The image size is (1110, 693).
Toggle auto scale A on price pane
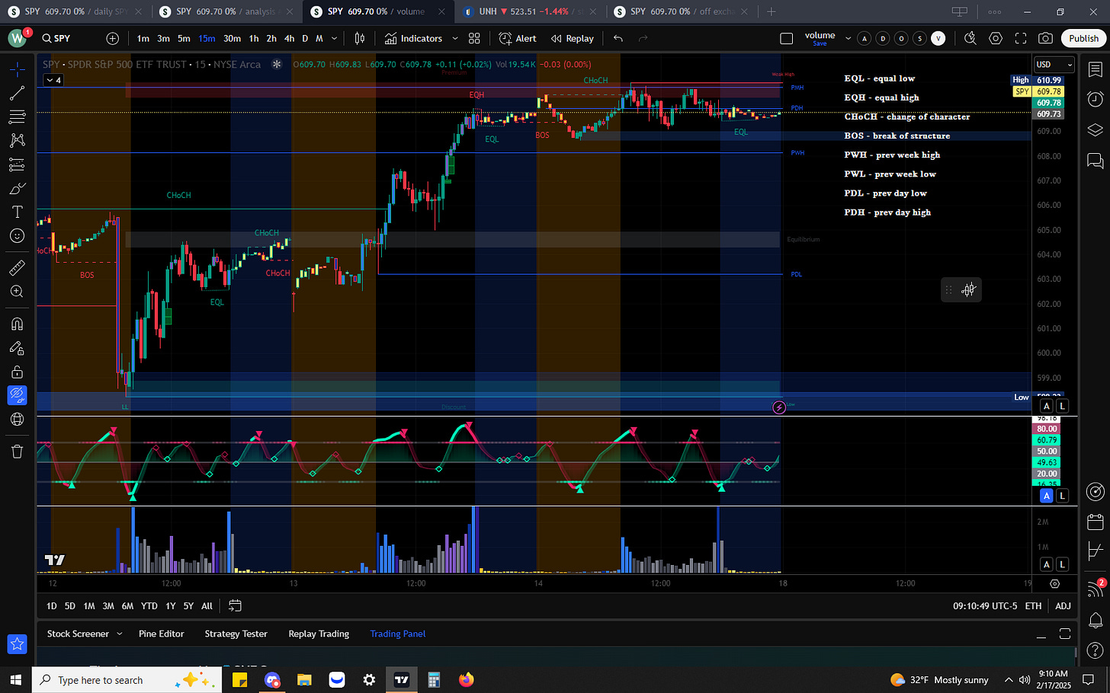pyautogui.click(x=1046, y=406)
